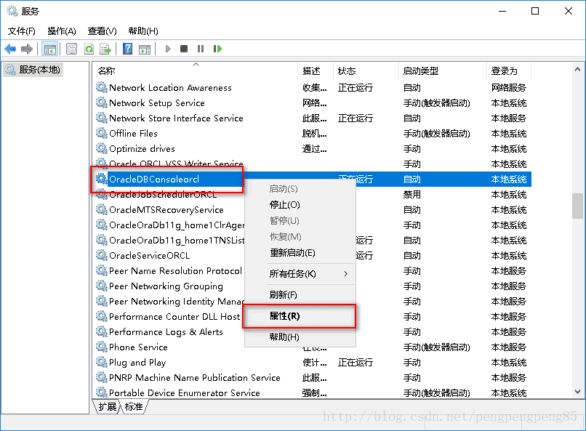Select the OracleOraDb11g_home1ClrAgent service
586x431 pixels.
(177, 225)
